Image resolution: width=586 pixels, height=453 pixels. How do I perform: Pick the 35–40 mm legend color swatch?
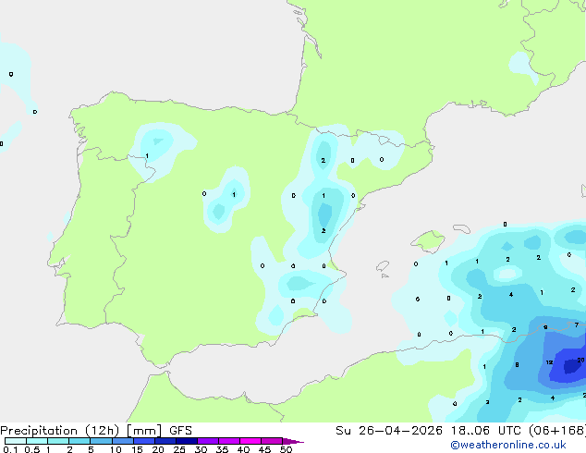(x=229, y=441)
